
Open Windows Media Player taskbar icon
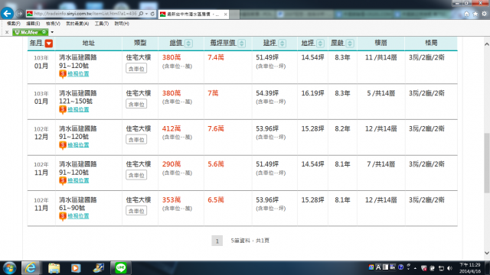pyautogui.click(x=76, y=268)
